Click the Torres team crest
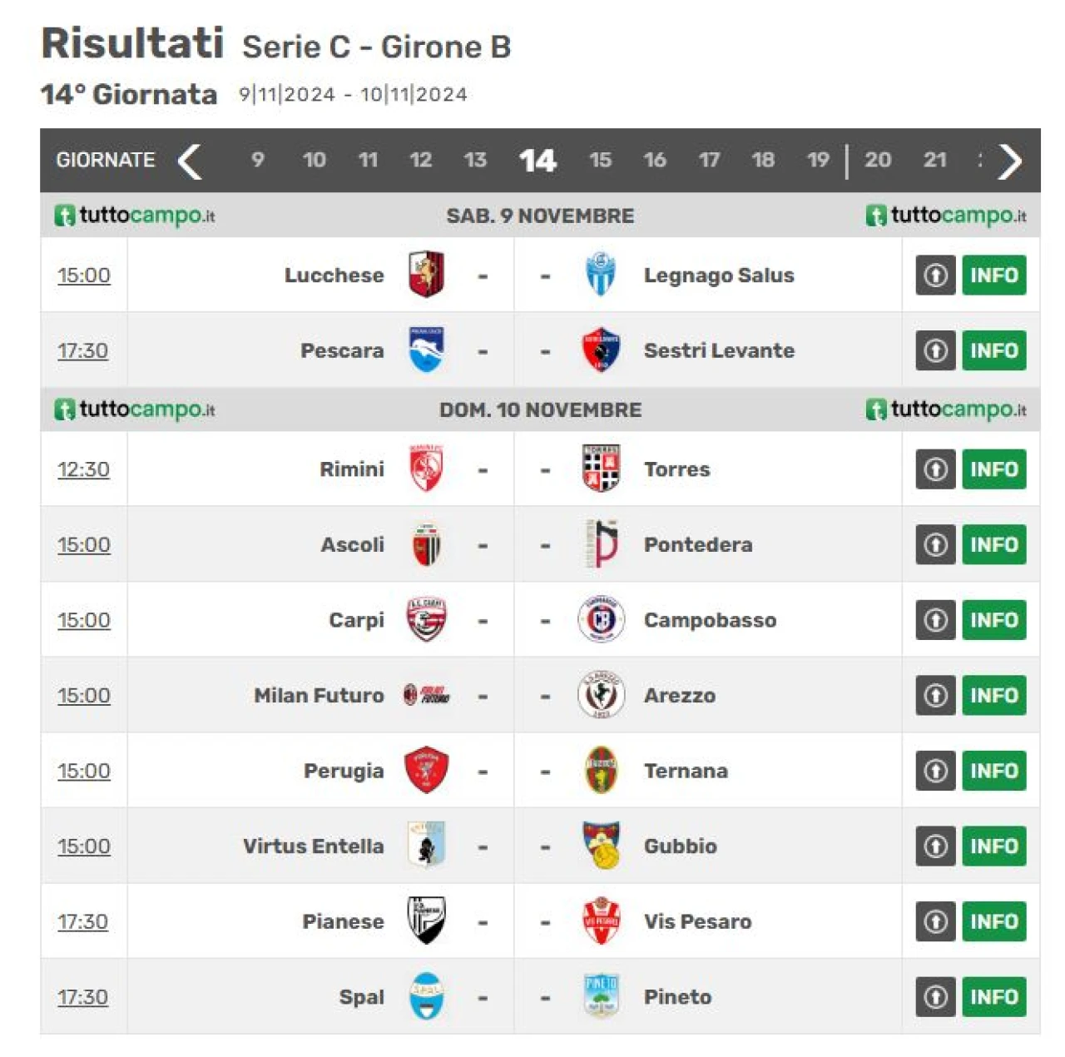The image size is (1065, 1057). click(x=601, y=469)
